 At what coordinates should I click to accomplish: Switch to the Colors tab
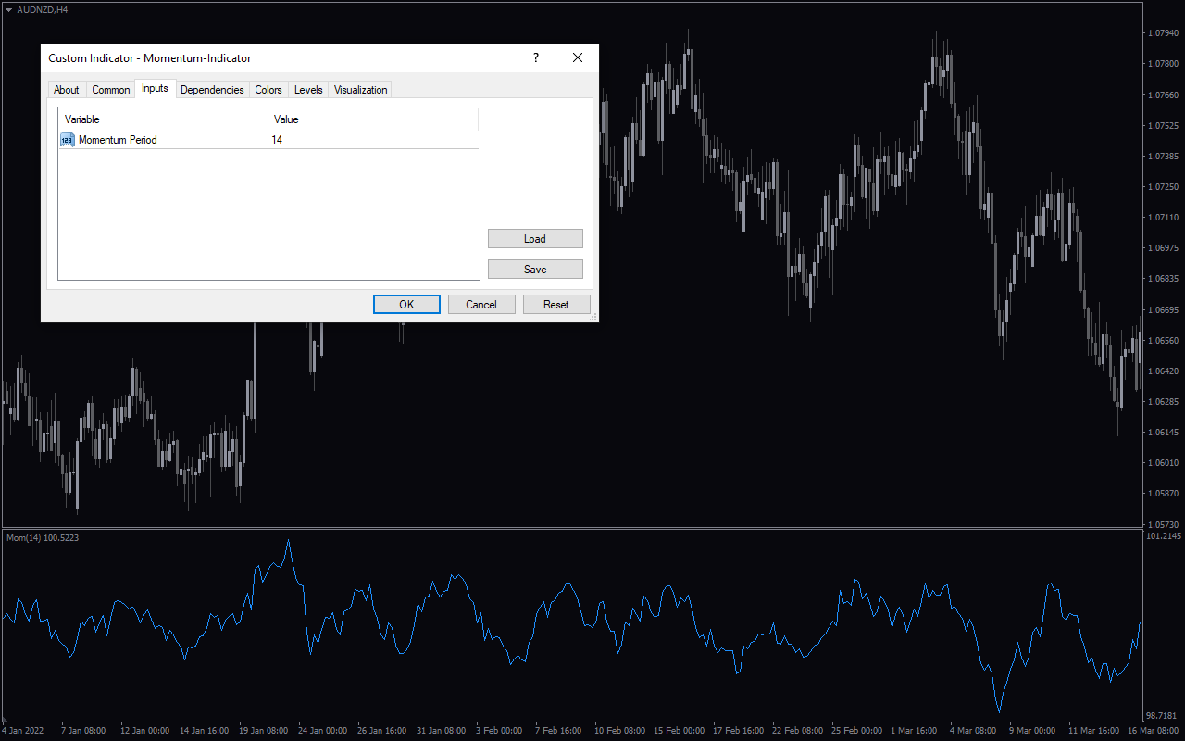(268, 90)
